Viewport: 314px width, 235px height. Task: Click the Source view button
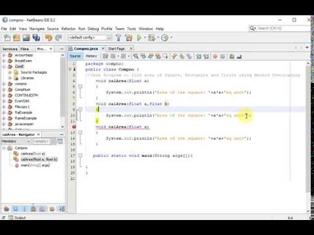(x=75, y=56)
